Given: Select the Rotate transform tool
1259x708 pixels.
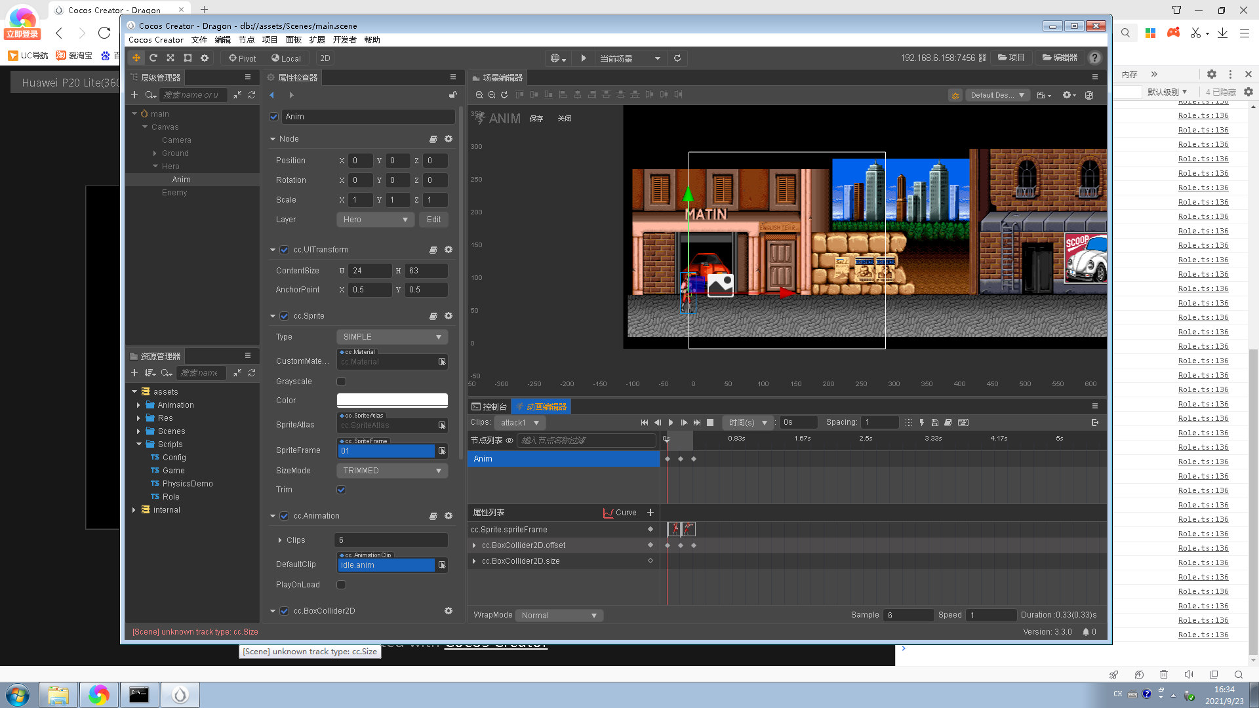Looking at the screenshot, I should coord(153,58).
